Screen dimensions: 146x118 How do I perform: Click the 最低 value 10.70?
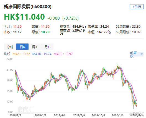coord(45,32)
